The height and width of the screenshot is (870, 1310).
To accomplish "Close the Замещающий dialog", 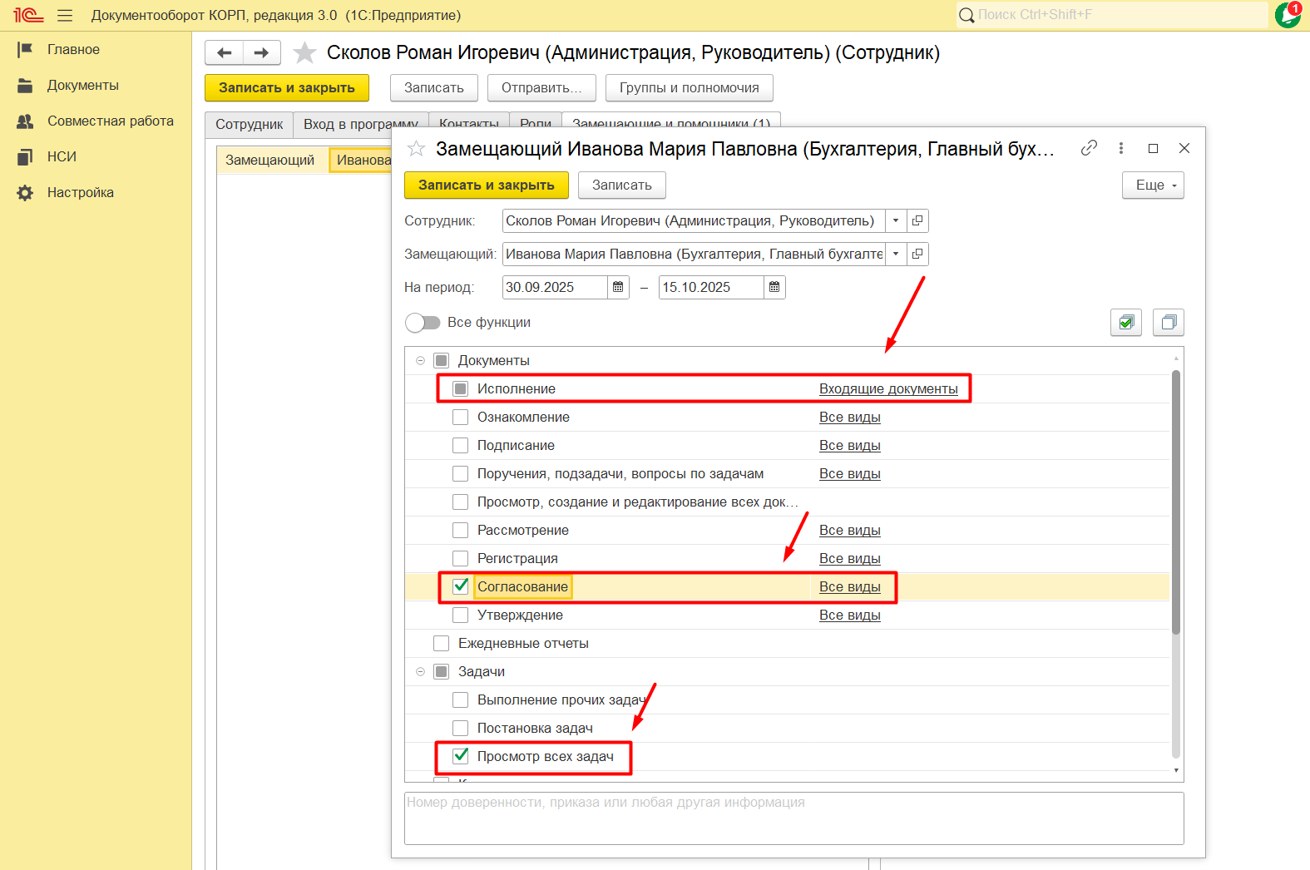I will (1184, 148).
